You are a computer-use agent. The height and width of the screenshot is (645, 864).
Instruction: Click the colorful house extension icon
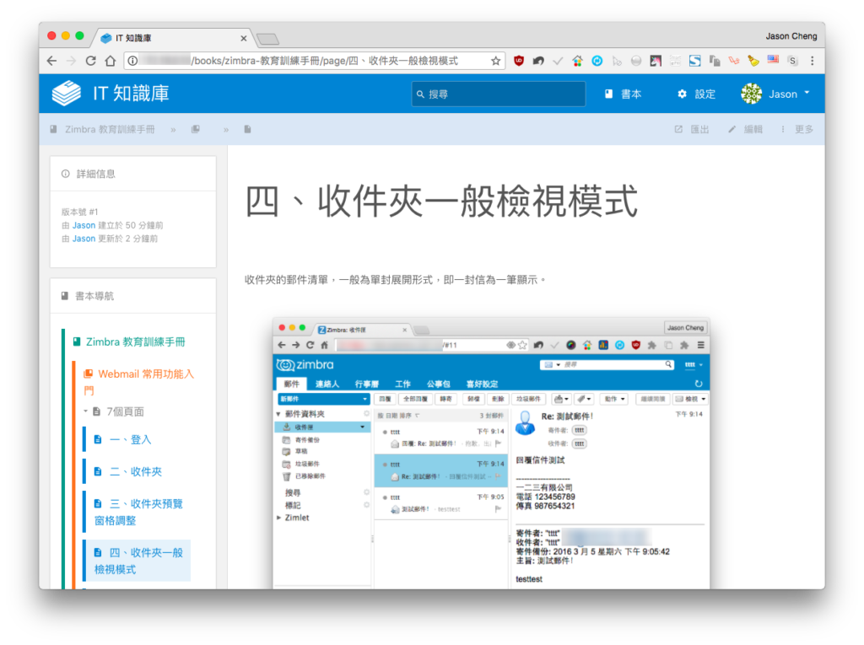coord(577,61)
